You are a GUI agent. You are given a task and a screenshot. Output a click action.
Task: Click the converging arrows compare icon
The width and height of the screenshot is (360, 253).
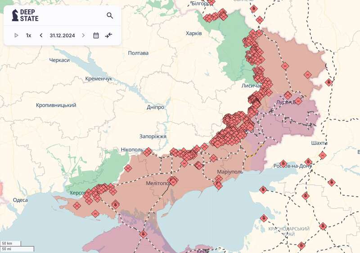(x=108, y=35)
